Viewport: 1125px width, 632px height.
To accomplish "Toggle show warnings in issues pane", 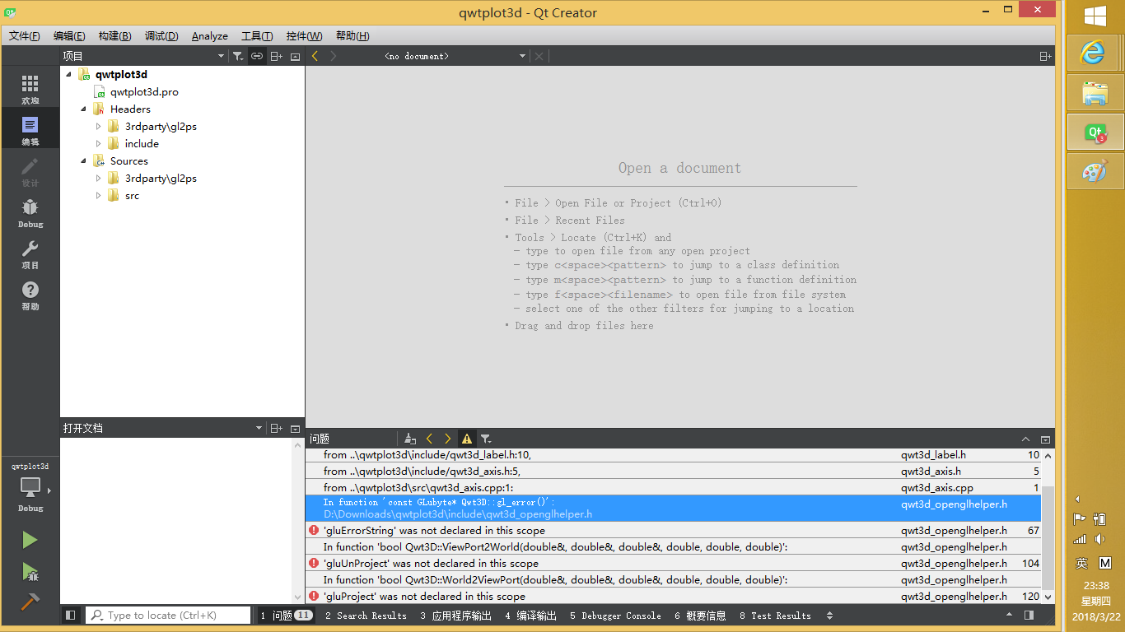I will [467, 439].
